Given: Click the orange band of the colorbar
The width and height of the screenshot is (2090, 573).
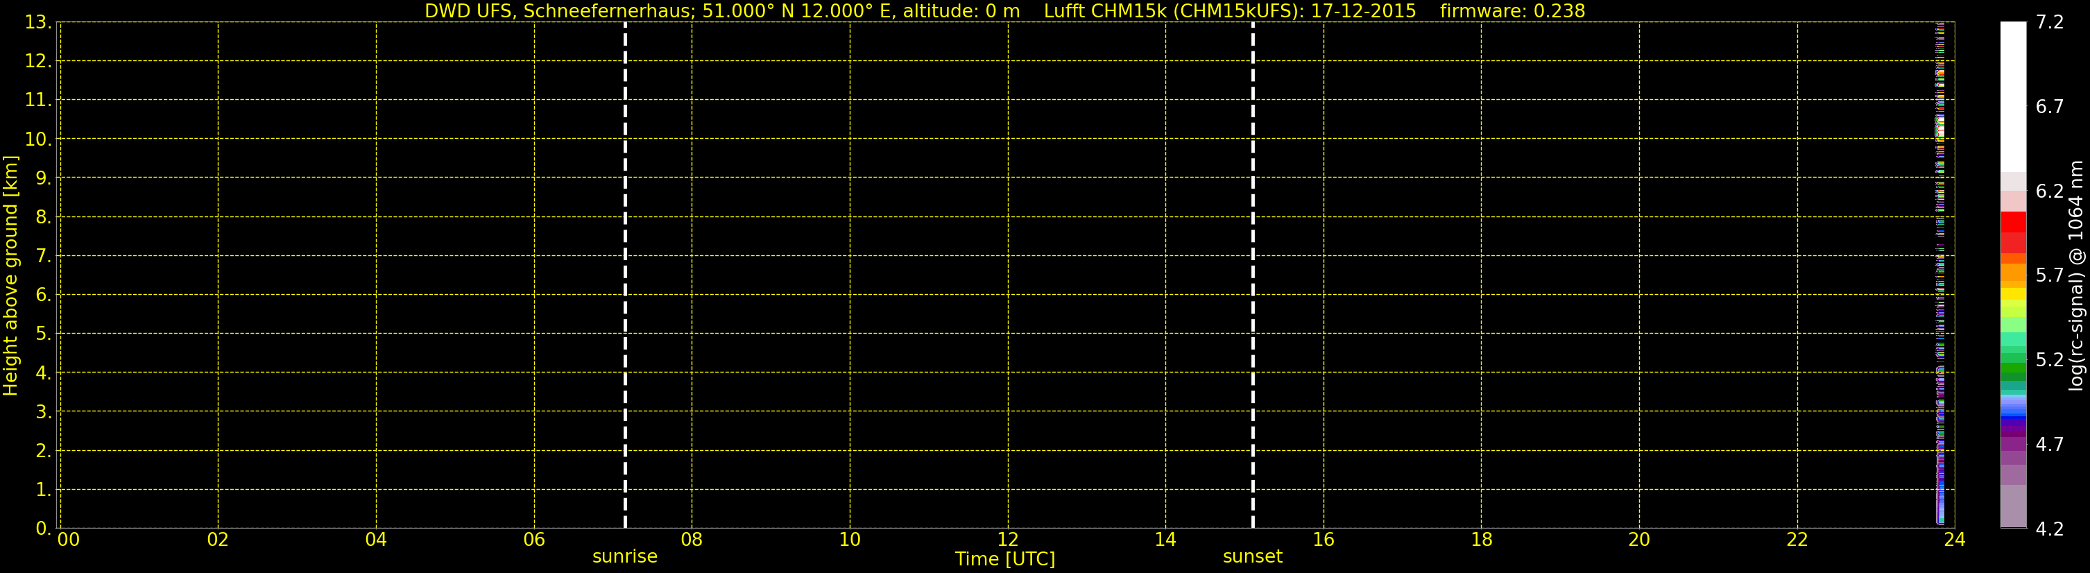Looking at the screenshot, I should click(2013, 271).
